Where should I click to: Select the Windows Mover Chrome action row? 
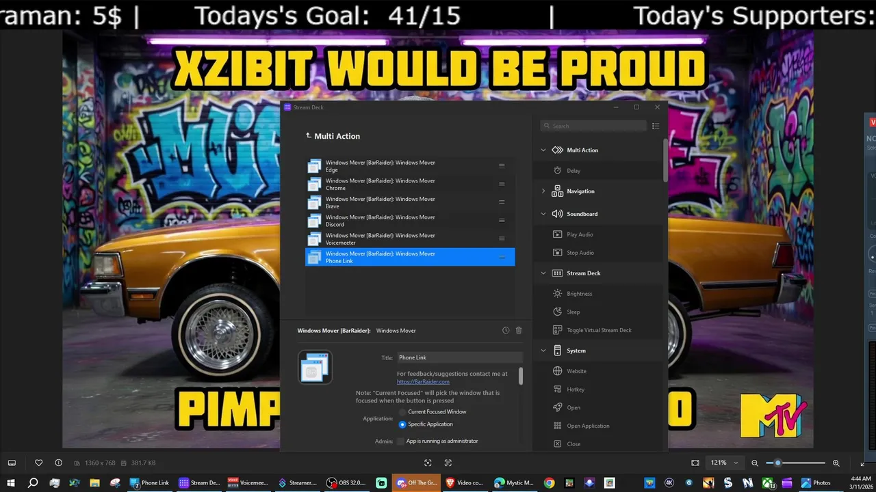point(410,184)
